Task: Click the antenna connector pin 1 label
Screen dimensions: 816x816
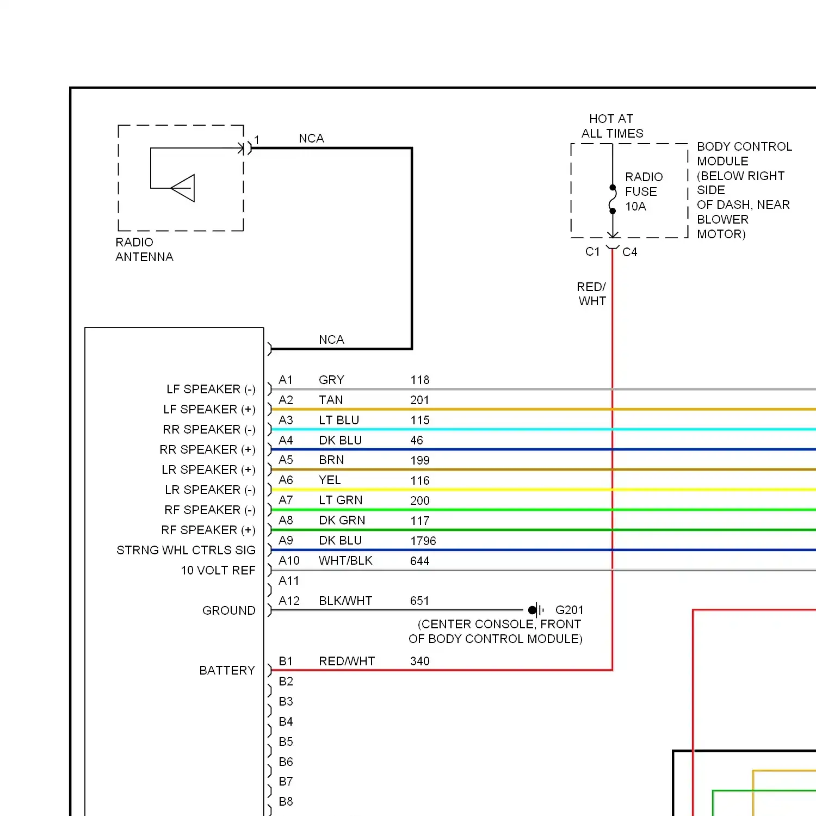Action: pyautogui.click(x=257, y=140)
